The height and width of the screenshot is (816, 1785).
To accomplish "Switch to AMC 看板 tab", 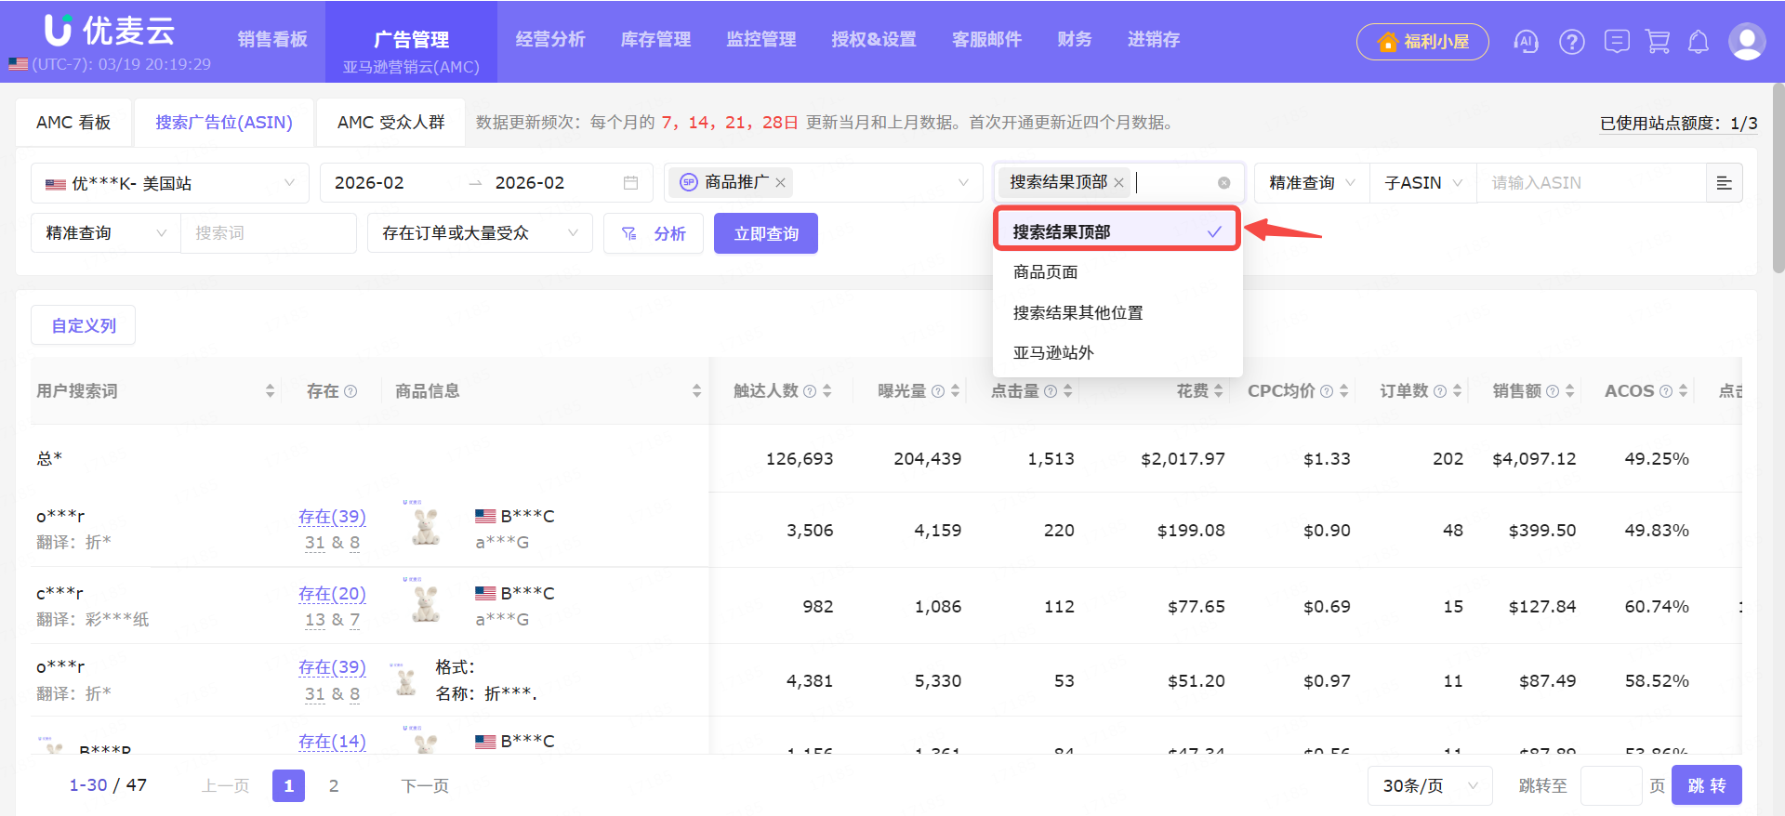I will click(x=73, y=123).
